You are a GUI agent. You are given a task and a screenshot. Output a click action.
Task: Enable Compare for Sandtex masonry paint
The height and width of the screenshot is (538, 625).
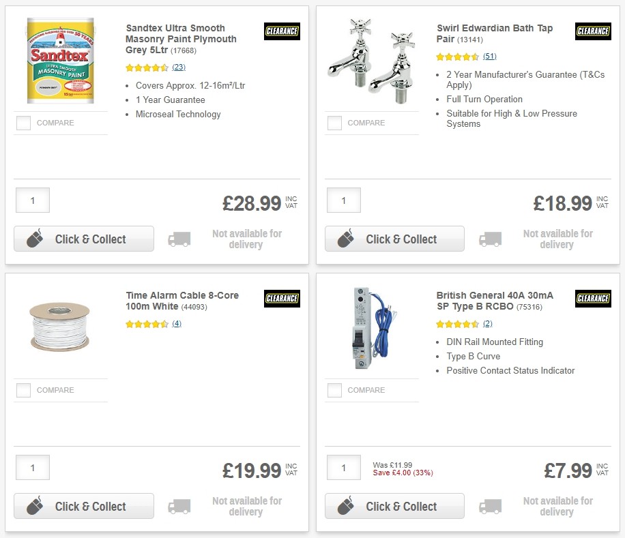click(23, 123)
